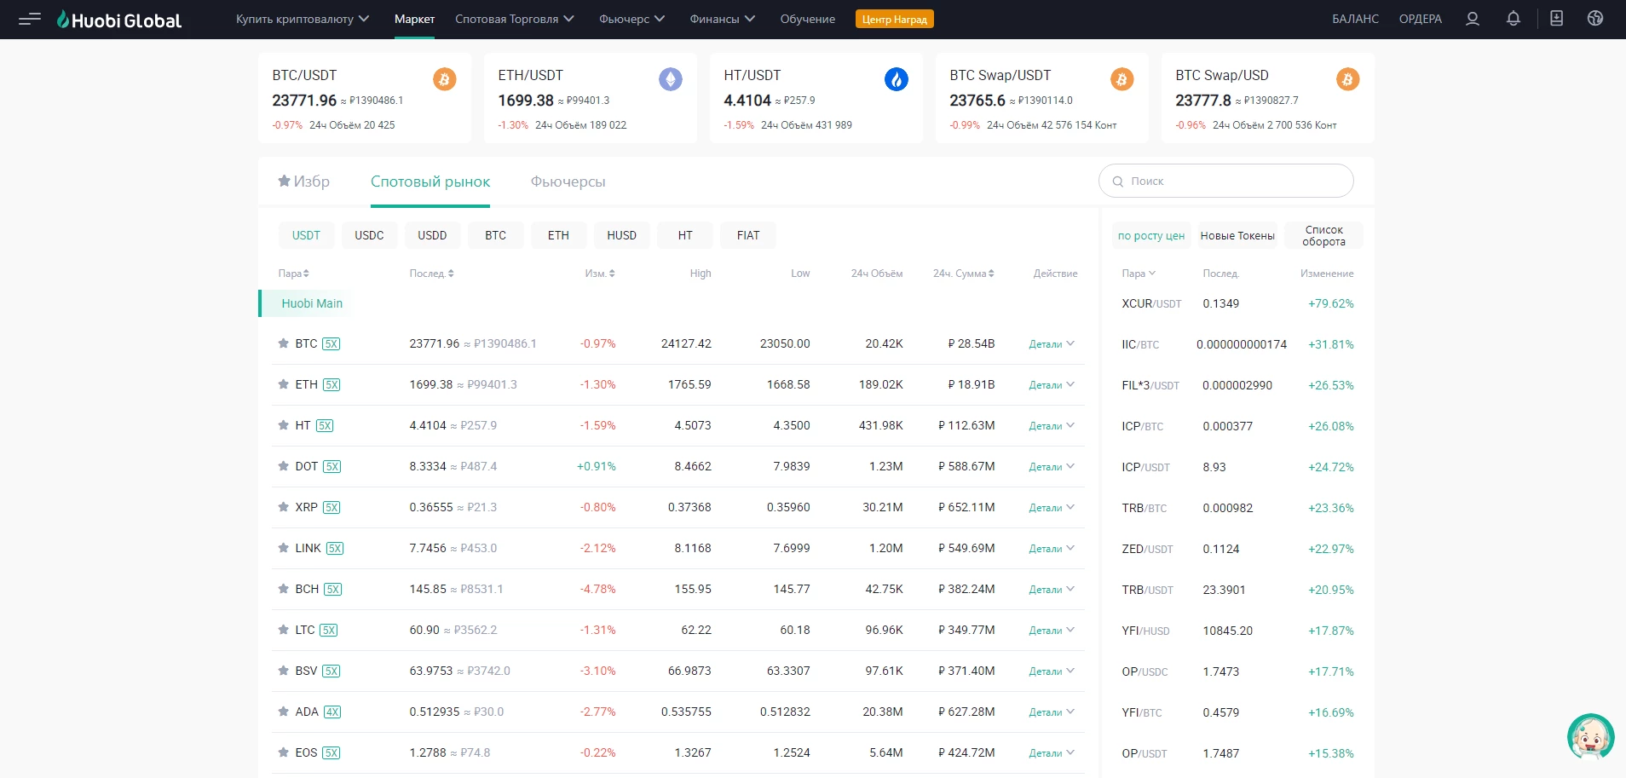1626x778 pixels.
Task: Favorite the BCH row star
Action: pyautogui.click(x=283, y=589)
